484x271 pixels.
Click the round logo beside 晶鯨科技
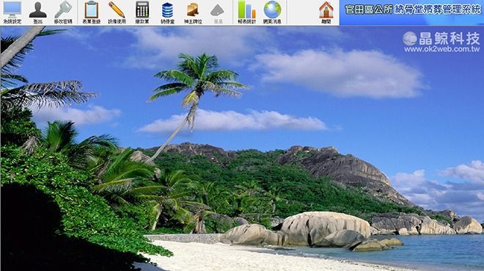click(410, 38)
